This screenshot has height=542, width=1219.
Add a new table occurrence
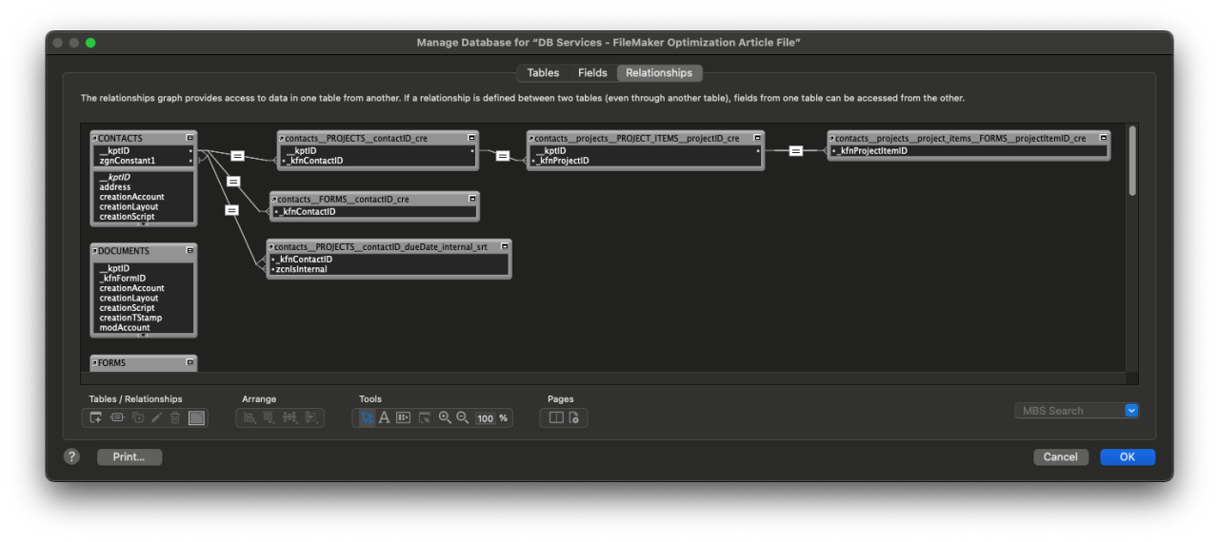point(96,417)
